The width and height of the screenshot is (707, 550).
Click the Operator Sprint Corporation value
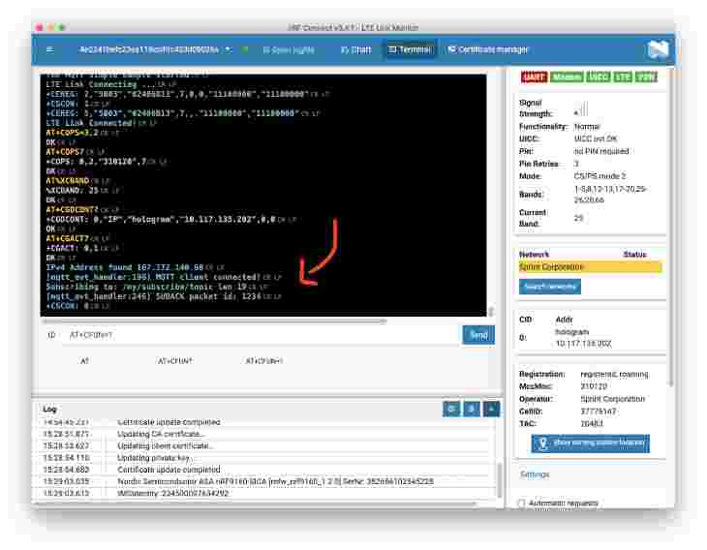612,399
